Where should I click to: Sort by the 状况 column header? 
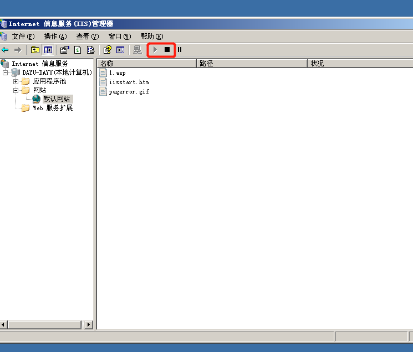(x=360, y=63)
